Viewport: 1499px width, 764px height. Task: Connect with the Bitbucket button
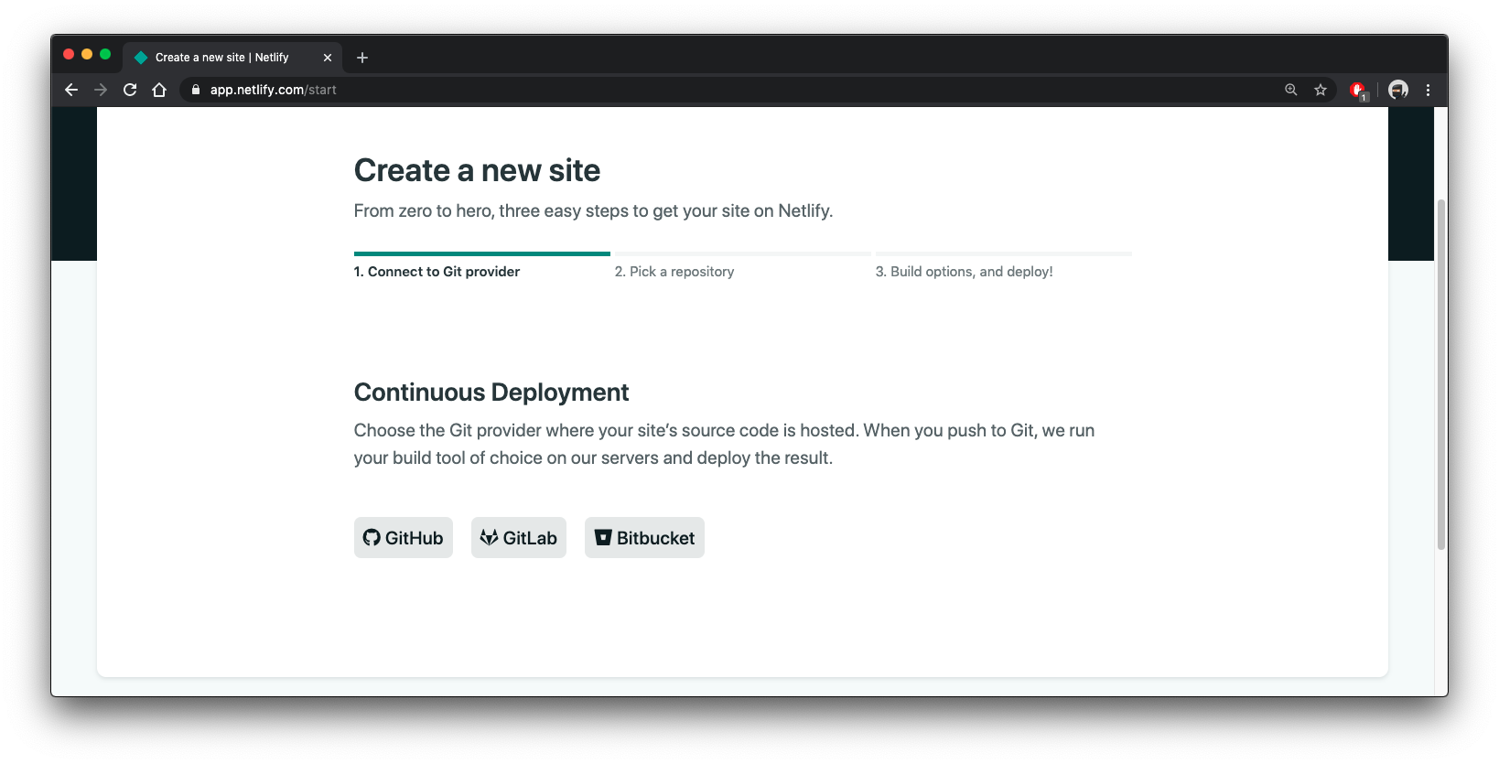(x=644, y=538)
